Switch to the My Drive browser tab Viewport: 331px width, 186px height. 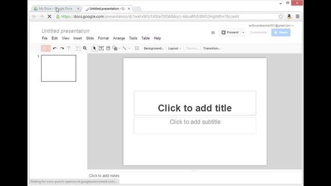pos(55,9)
